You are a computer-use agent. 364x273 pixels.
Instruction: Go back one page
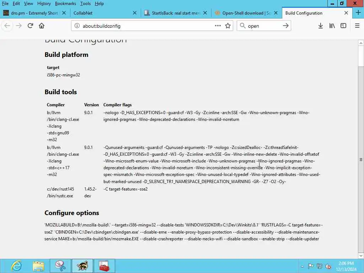point(7,26)
